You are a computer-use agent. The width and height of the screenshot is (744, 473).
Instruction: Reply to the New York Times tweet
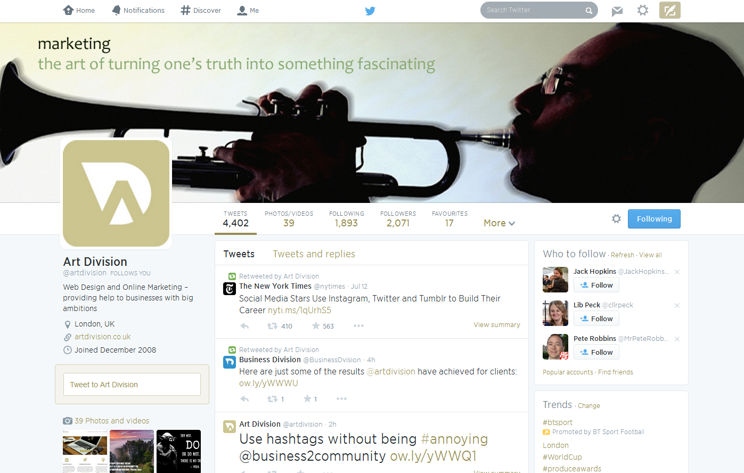(x=244, y=326)
